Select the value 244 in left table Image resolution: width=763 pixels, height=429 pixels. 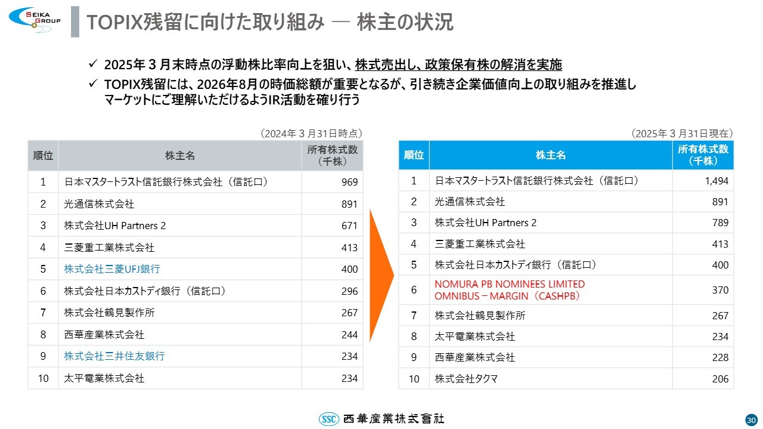click(x=349, y=335)
